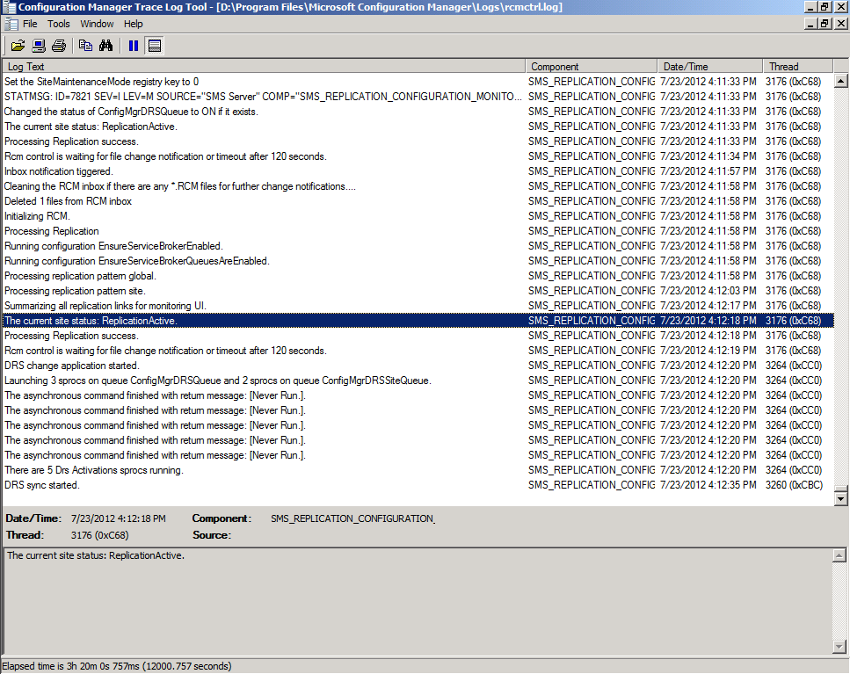Image resolution: width=850 pixels, height=674 pixels.
Task: Click the Elapsed time status bar text
Action: coord(117,666)
